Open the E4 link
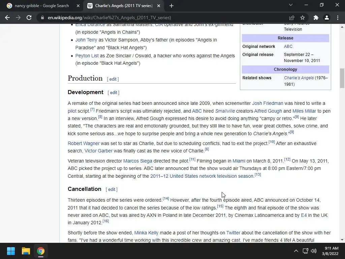 click(x=304, y=215)
